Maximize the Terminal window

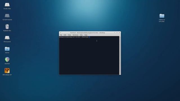pyautogui.click(x=117, y=33)
